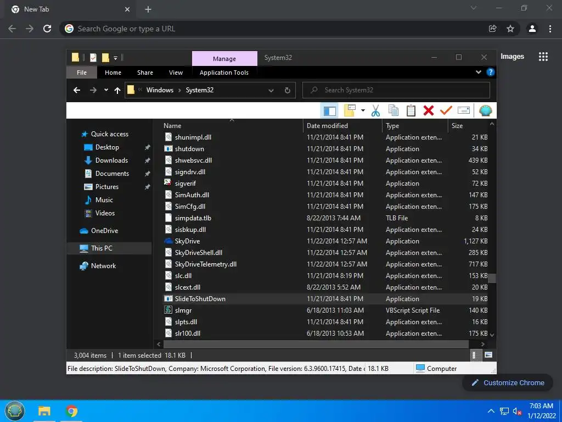Click the red X Delete icon
The height and width of the screenshot is (422, 562).
coord(428,111)
